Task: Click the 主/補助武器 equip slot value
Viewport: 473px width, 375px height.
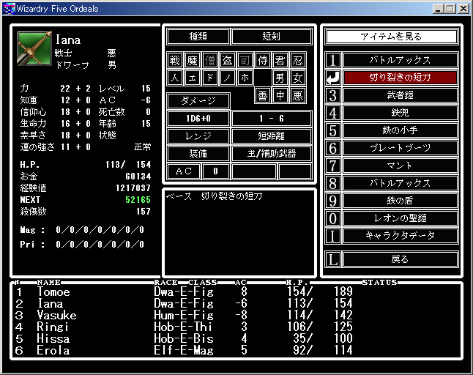Action: [x=271, y=154]
